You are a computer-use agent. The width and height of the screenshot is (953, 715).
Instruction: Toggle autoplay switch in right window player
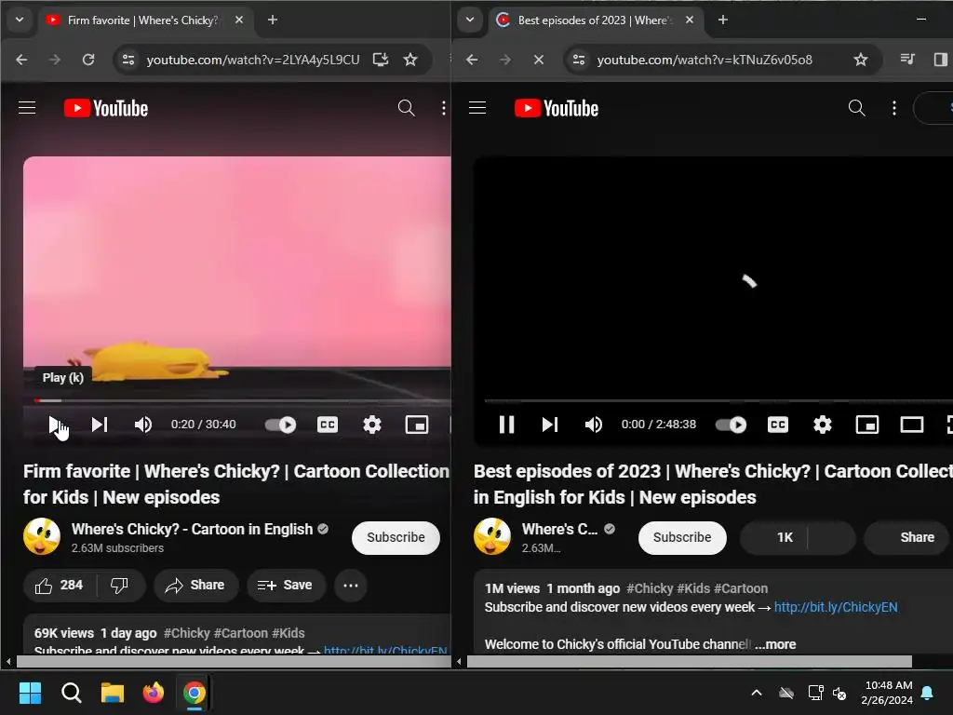732,425
